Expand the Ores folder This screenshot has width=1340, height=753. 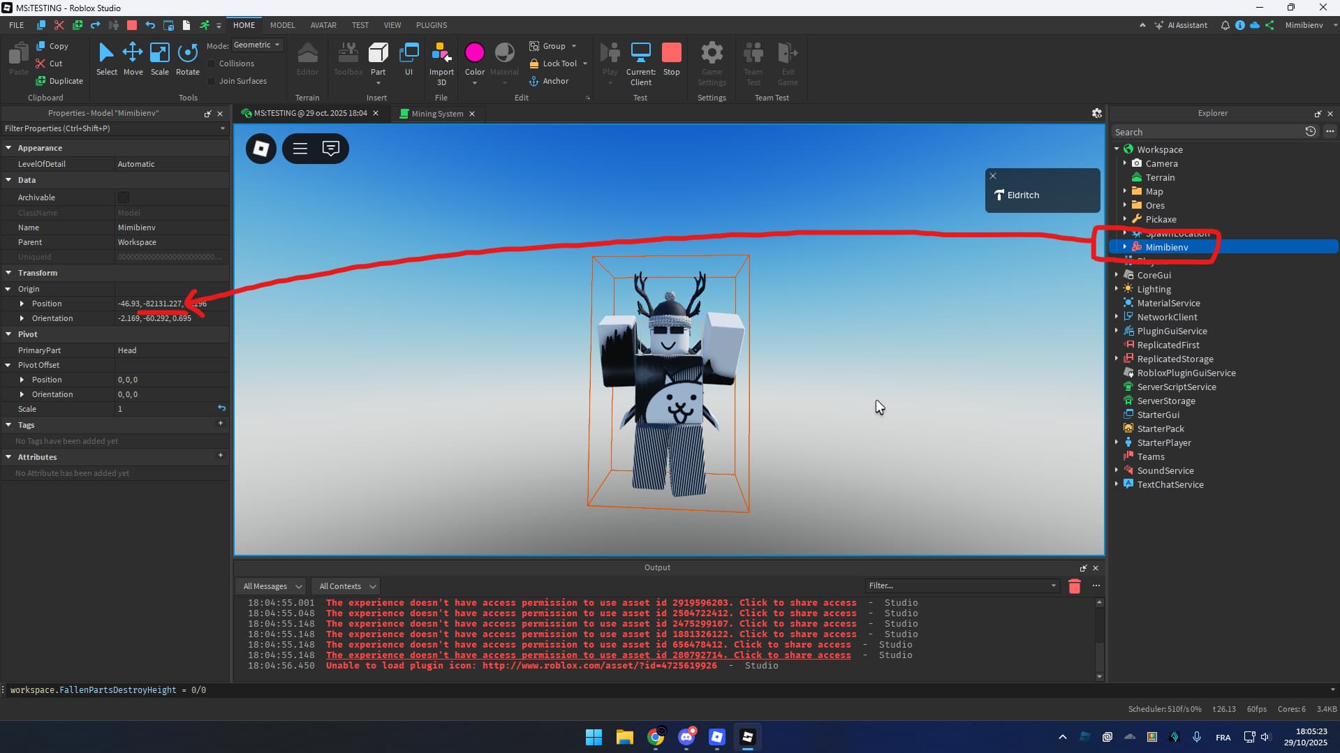(1125, 205)
